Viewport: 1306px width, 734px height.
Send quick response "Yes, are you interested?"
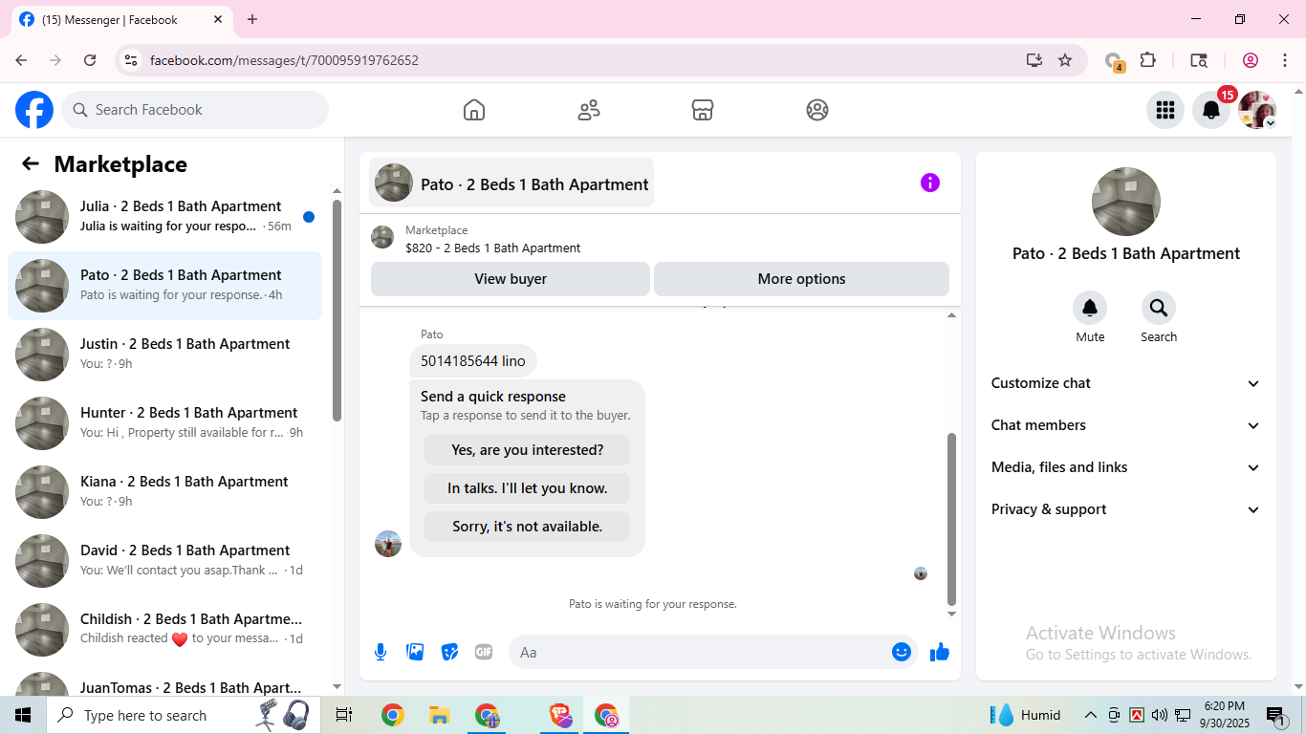[x=528, y=450]
